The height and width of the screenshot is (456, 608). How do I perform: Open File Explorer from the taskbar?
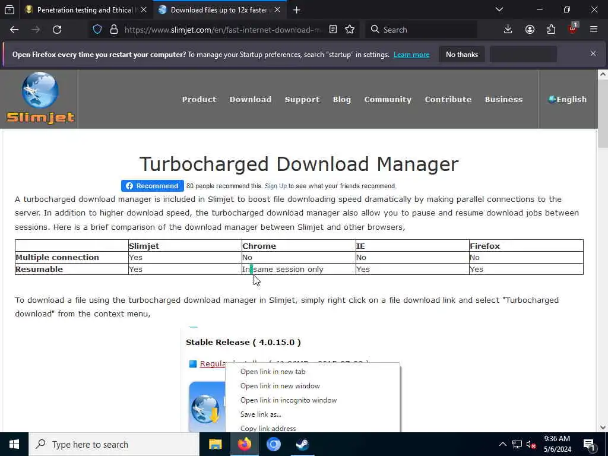215,444
